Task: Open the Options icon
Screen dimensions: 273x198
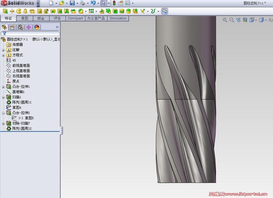Action: click(128, 3)
